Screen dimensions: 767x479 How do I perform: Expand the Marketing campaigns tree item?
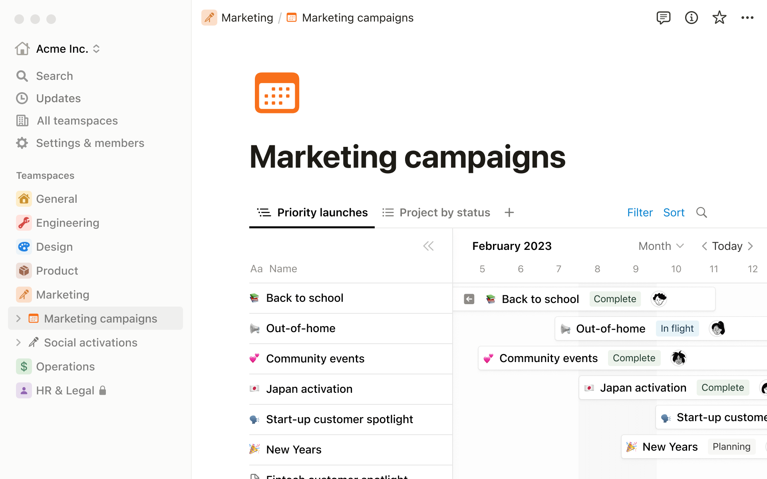click(x=18, y=319)
